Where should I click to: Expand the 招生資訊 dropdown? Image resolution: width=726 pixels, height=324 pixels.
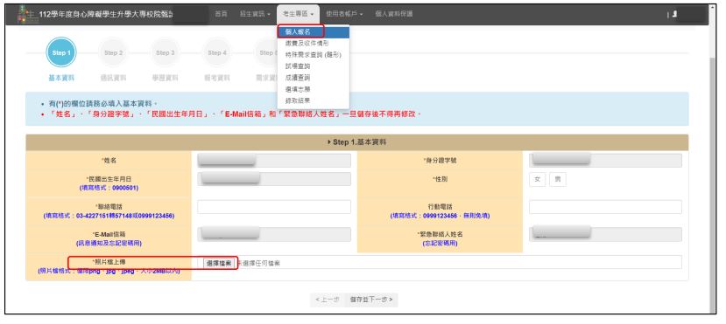click(255, 14)
